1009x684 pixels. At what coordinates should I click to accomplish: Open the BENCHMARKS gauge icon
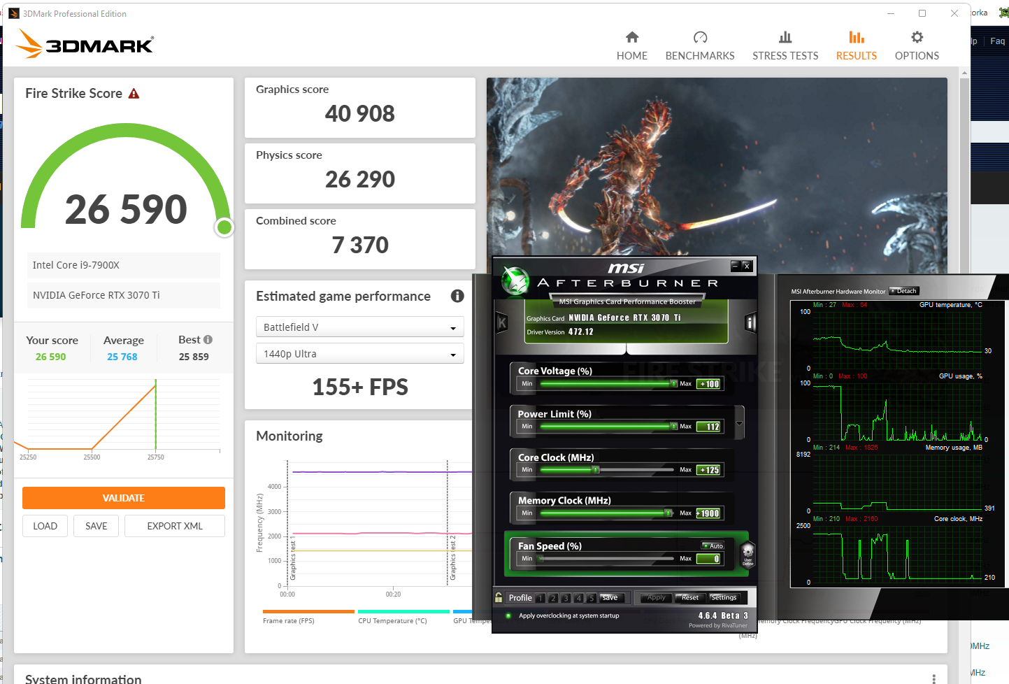[x=700, y=37]
